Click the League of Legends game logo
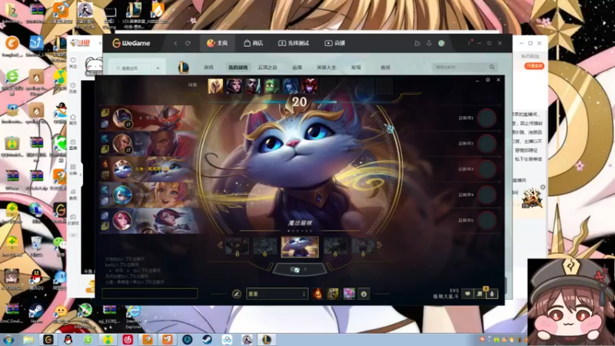The width and height of the screenshot is (615, 346). point(184,68)
